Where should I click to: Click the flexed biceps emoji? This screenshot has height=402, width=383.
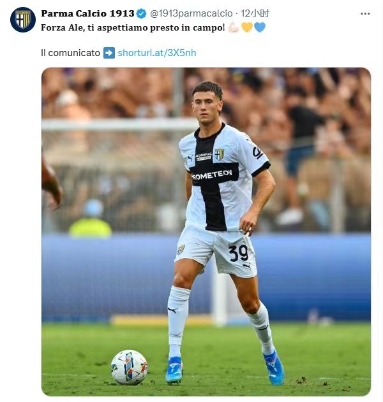[x=234, y=27]
